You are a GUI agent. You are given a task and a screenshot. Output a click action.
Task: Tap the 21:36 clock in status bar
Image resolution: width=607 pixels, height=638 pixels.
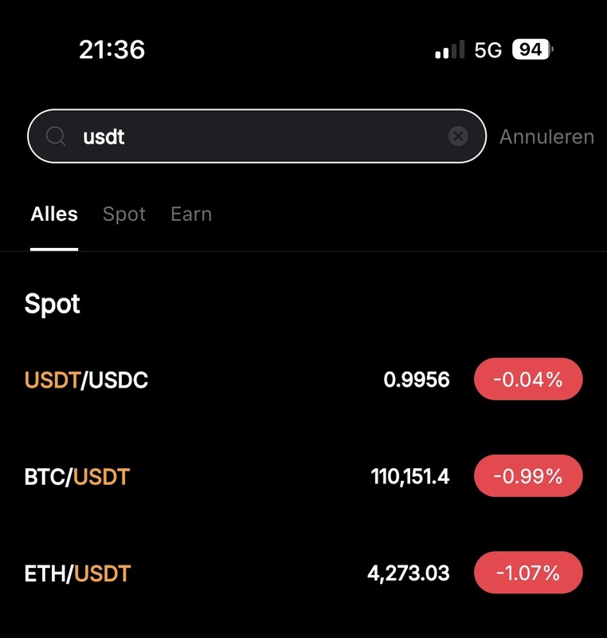click(x=112, y=49)
